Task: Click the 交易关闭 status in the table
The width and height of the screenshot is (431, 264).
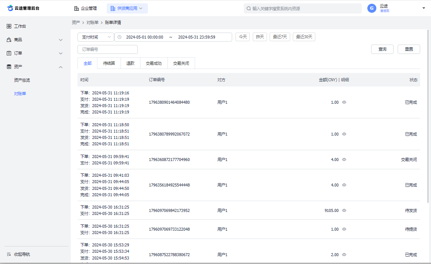Action: pos(409,160)
